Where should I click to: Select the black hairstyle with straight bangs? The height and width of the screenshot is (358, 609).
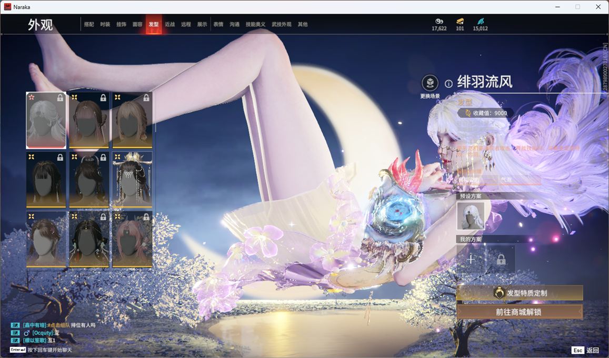click(x=46, y=180)
